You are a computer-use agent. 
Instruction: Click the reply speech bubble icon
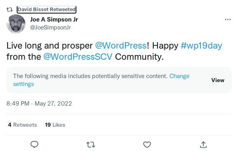click(35, 145)
